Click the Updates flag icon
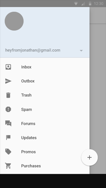This screenshot has width=106, height=188. click(x=8, y=137)
